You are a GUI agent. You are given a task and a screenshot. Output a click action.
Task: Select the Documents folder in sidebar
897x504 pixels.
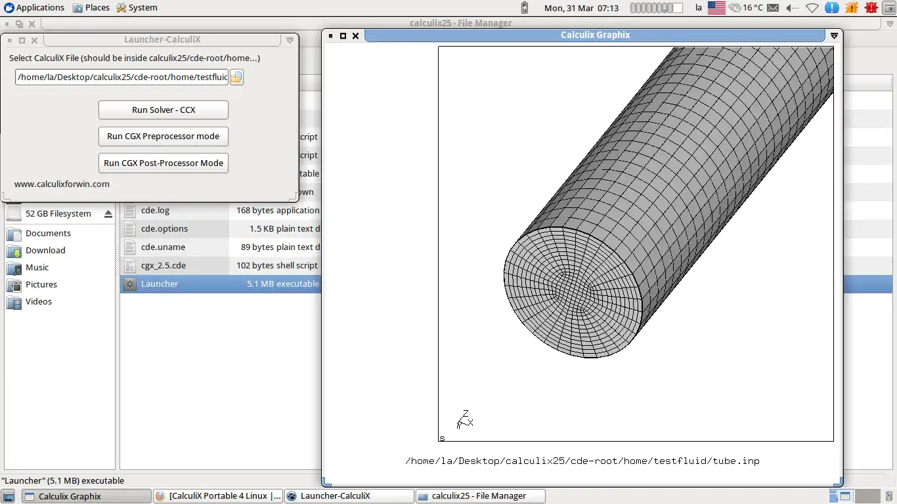point(48,234)
